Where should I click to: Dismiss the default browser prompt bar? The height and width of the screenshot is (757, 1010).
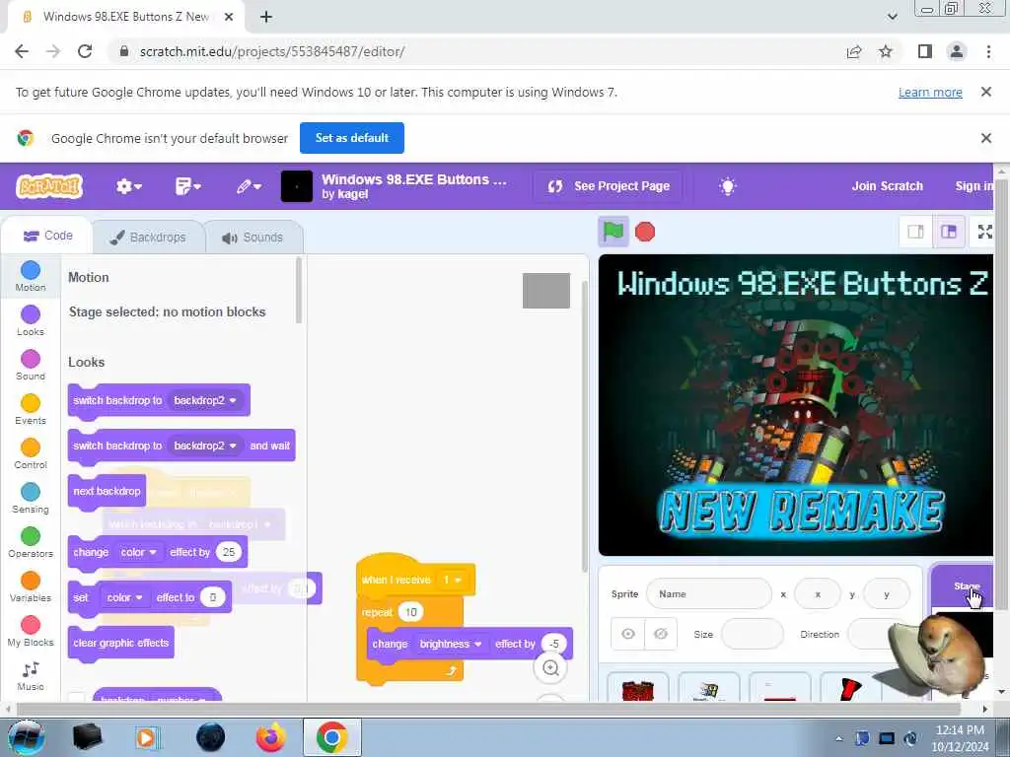tap(985, 138)
